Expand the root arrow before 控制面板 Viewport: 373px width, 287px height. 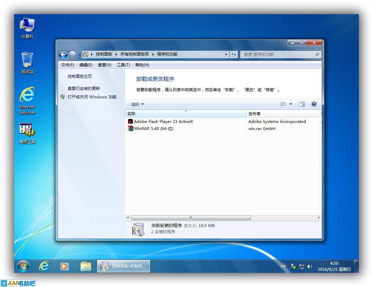(92, 55)
